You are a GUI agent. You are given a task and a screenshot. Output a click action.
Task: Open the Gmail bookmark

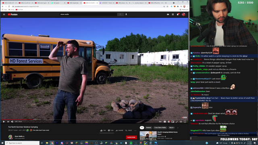click(x=11, y=10)
